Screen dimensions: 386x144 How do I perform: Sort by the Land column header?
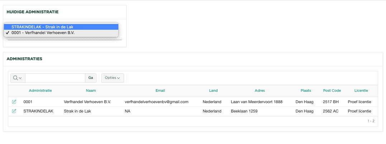coord(213,91)
